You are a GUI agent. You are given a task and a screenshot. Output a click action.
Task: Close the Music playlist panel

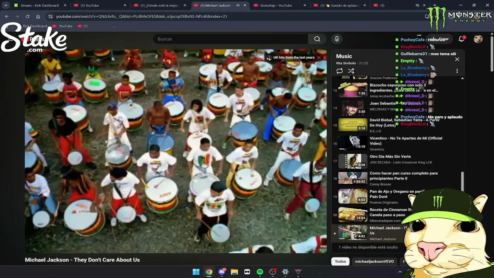[457, 59]
